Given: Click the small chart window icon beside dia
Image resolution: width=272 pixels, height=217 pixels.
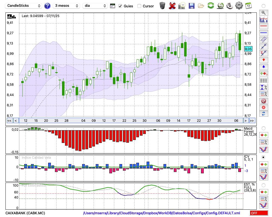Looking at the screenshot, I should [113, 6].
